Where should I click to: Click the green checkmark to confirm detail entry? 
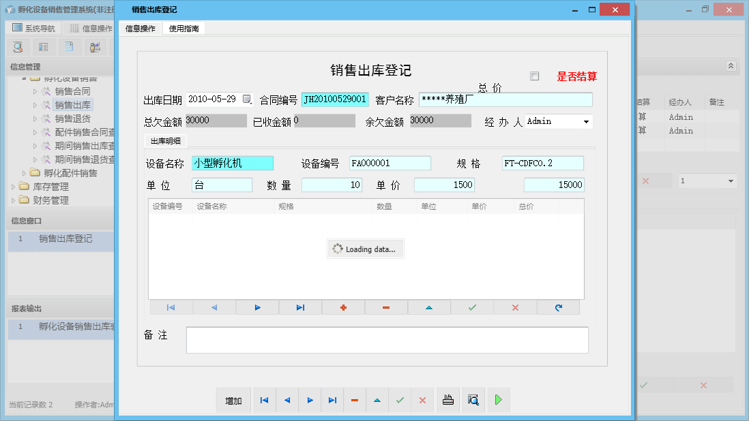tap(472, 307)
